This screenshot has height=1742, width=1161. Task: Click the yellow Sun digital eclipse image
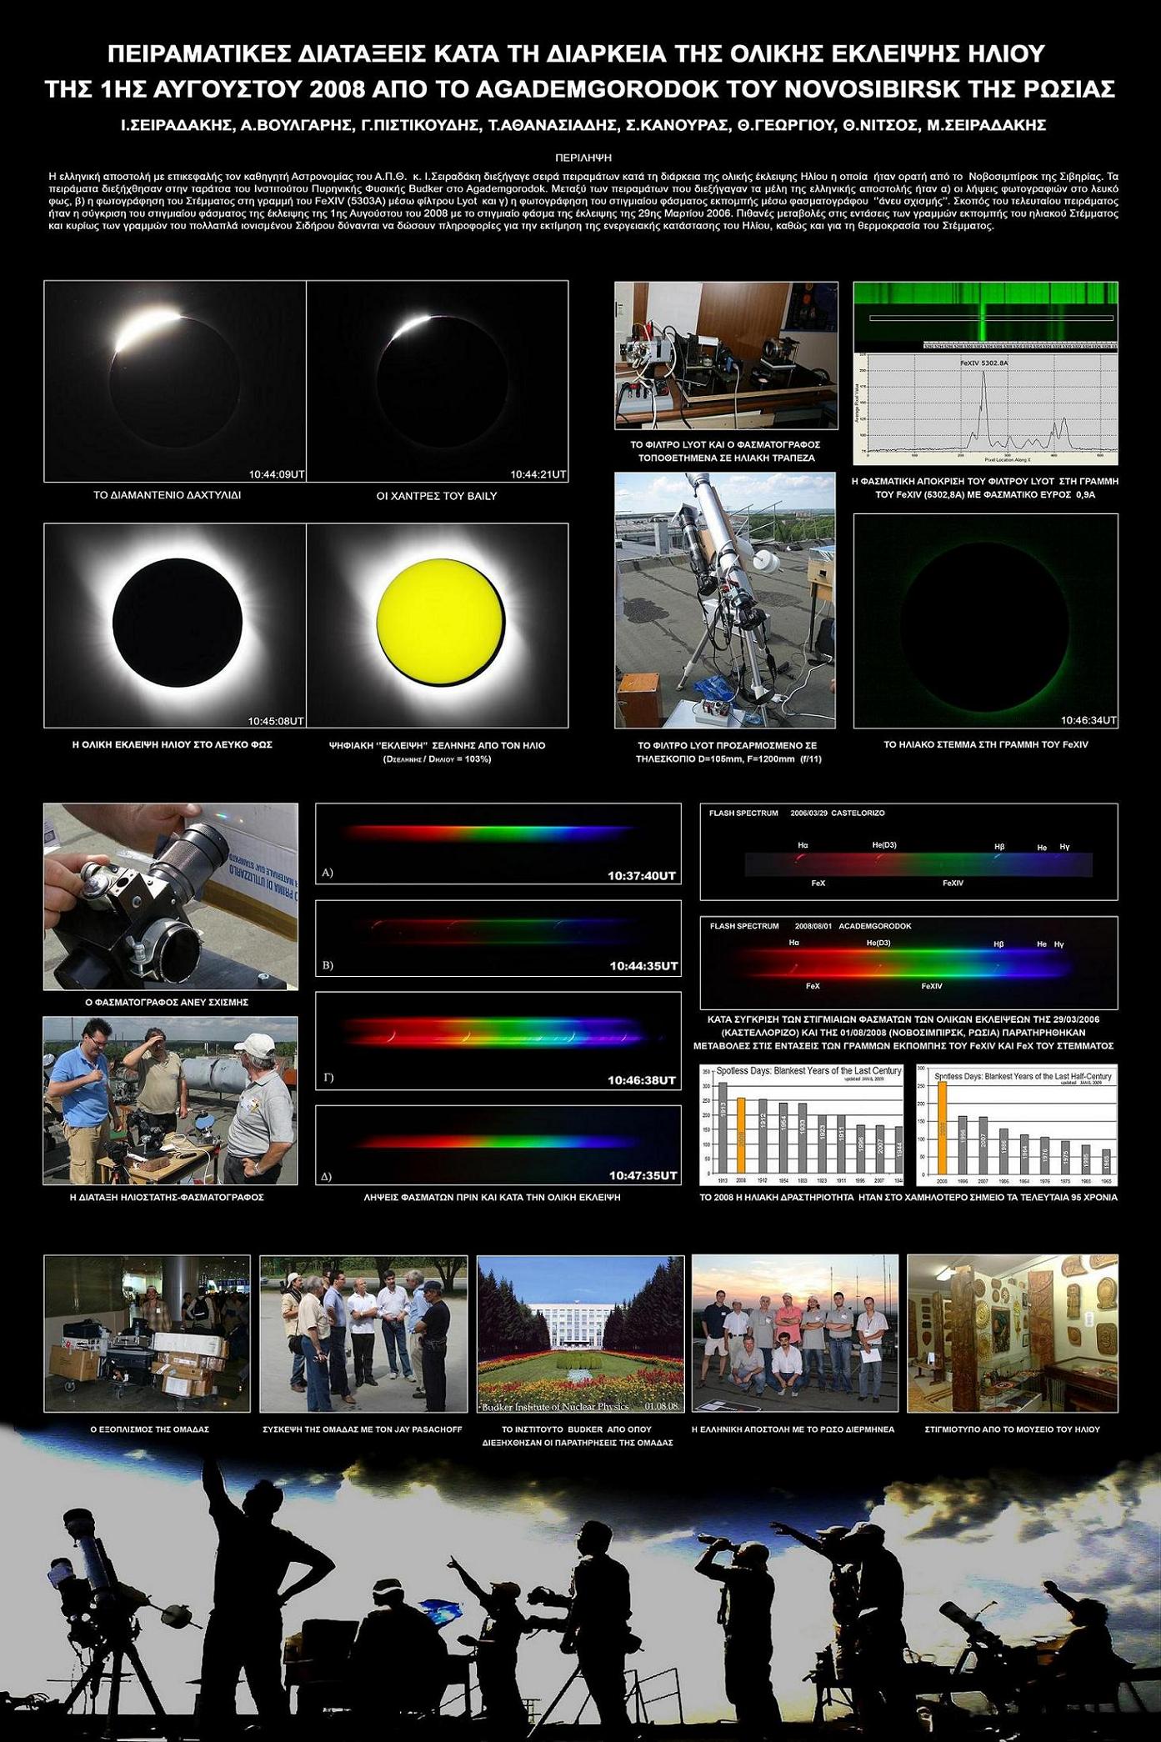(x=438, y=625)
